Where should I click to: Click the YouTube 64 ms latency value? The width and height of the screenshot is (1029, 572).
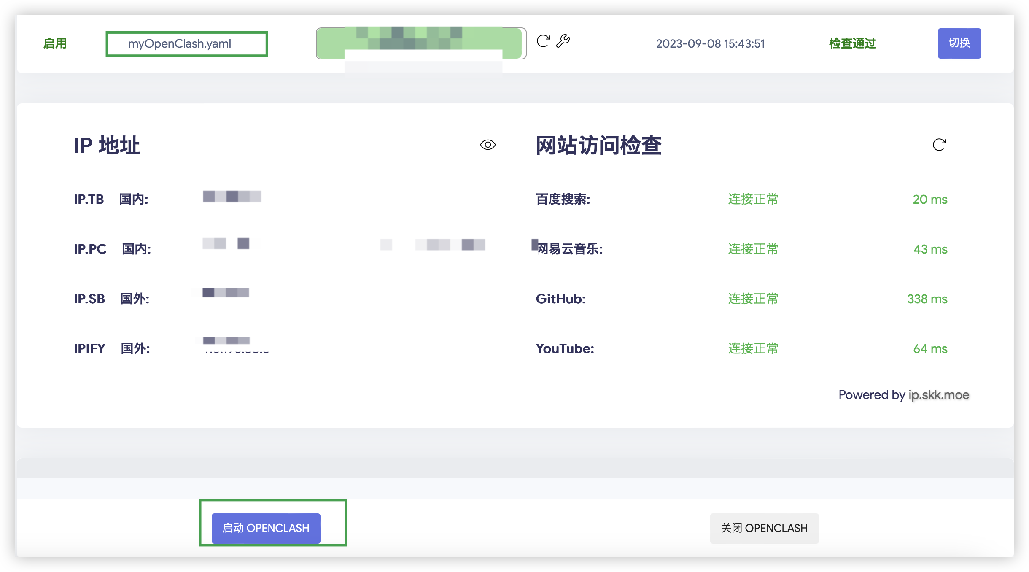point(930,348)
